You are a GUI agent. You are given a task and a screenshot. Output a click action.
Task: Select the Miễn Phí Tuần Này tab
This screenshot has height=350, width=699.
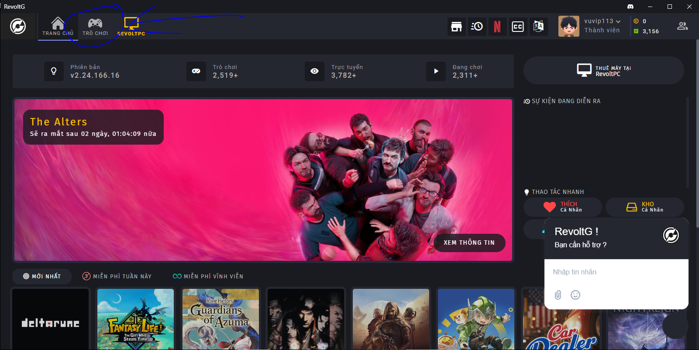(117, 276)
